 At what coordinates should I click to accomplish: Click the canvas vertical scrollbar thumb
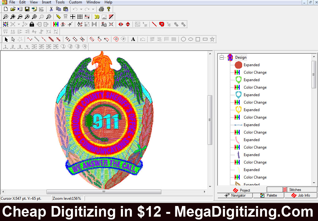click(210, 120)
